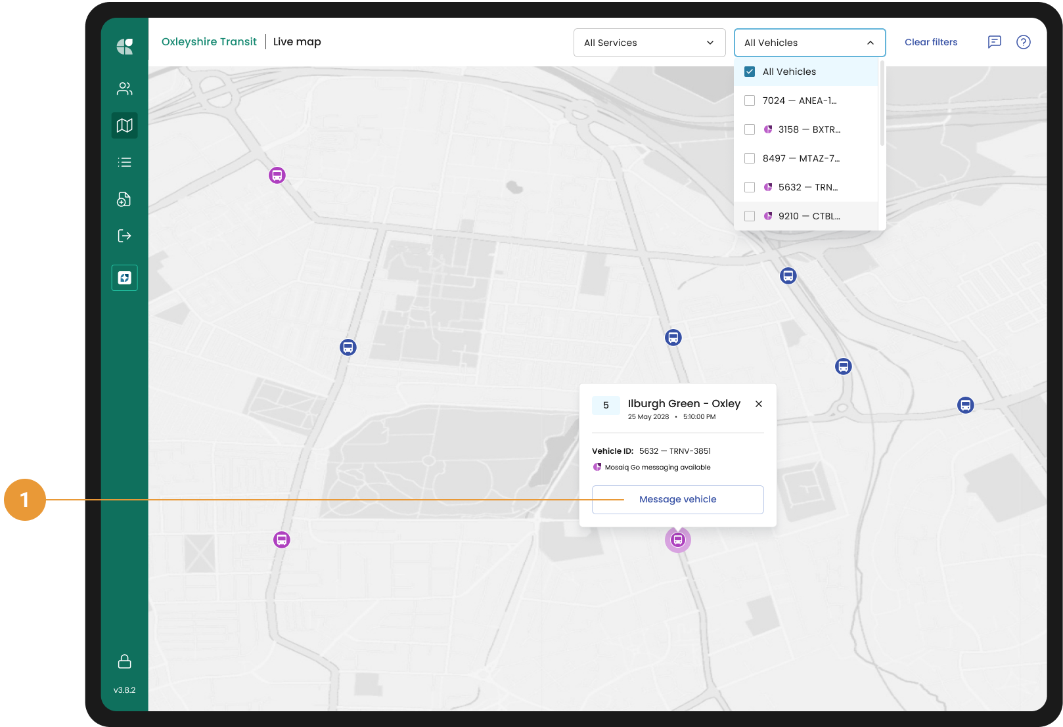
Task: Open the users icon in sidebar
Action: (x=124, y=89)
